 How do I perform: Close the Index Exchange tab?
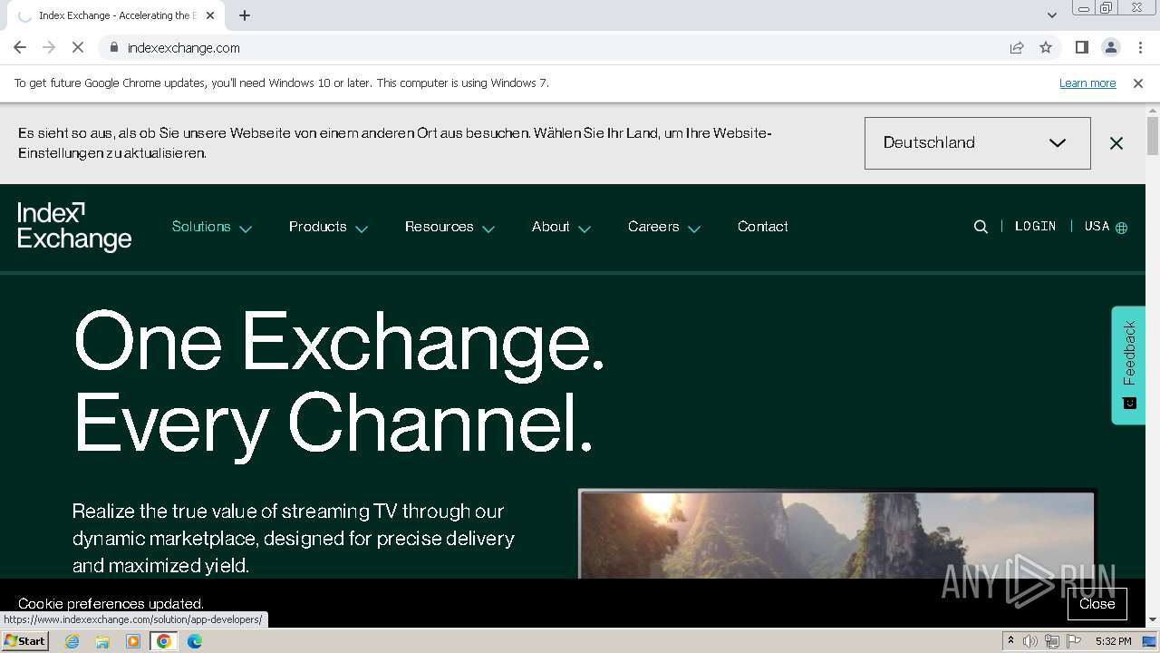210,15
